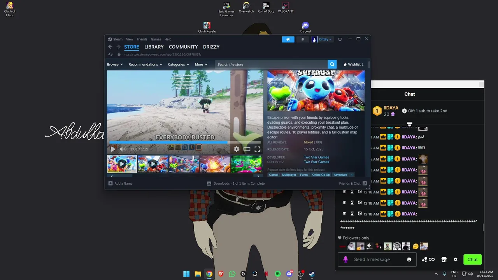Go forward in Steam navigation
498x280 pixels.
click(118, 47)
